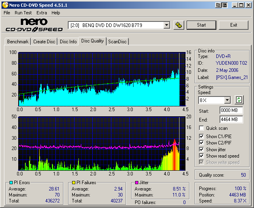This screenshot has height=208, width=254.
Task: Open the Extra menu
Action: click(x=42, y=13)
